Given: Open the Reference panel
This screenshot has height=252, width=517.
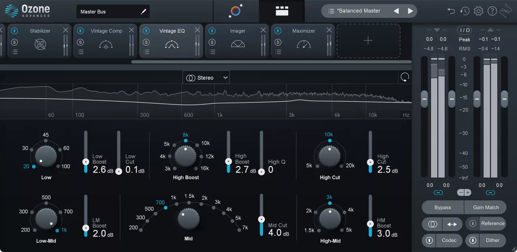Looking at the screenshot, I should tap(493, 224).
